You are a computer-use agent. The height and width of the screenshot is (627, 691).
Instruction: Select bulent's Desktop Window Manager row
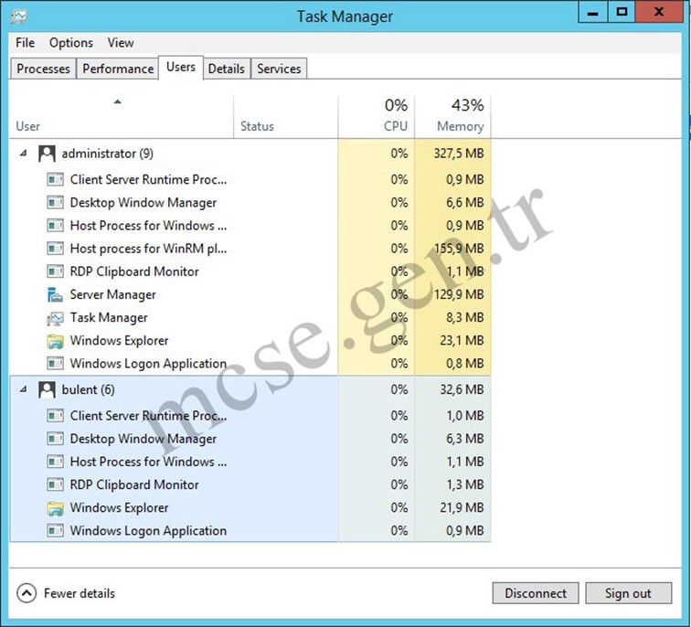pos(250,439)
